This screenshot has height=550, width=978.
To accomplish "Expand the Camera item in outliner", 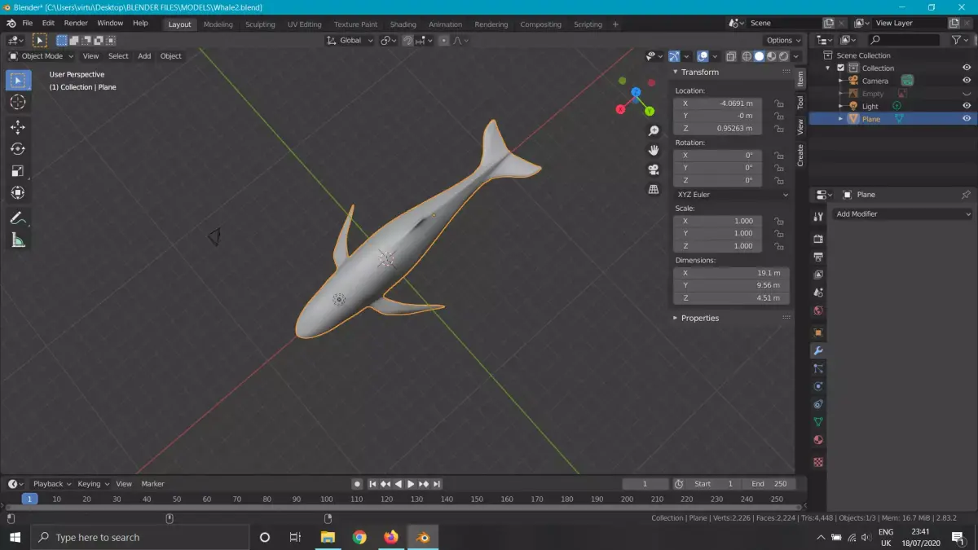I will tap(840, 81).
